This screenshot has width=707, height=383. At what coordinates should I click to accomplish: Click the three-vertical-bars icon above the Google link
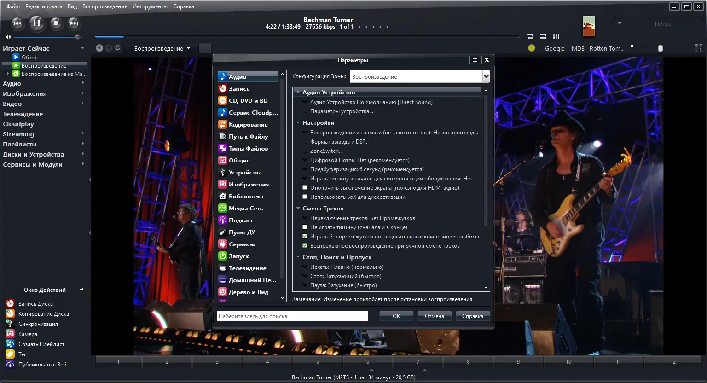[x=556, y=36]
